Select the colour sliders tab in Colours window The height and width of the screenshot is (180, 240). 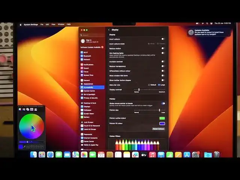point(24,109)
